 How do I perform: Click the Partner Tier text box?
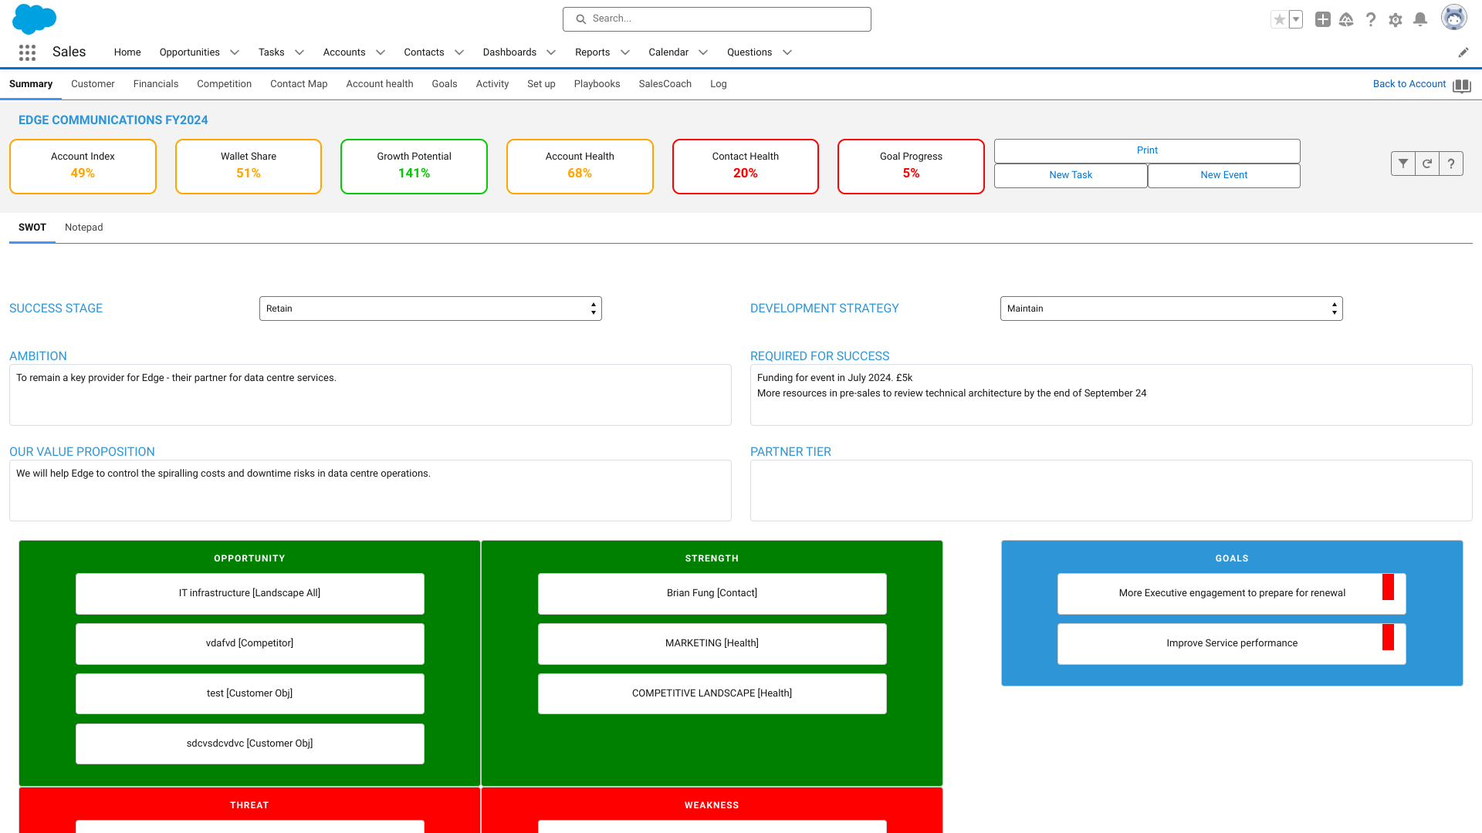click(x=1110, y=491)
